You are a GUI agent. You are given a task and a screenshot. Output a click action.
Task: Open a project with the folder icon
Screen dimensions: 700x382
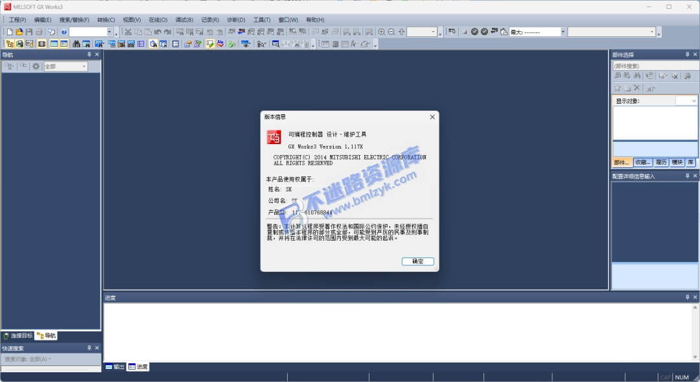point(19,32)
